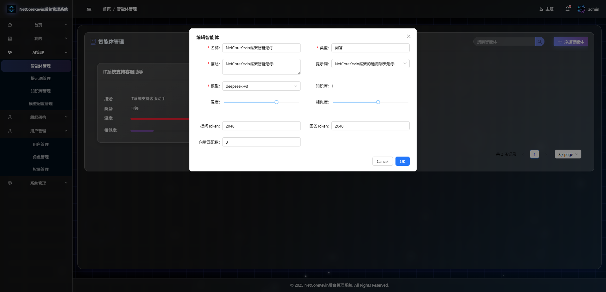Screen dimensions: 606x292
Task: Click the admin user avatar
Action: 581,9
